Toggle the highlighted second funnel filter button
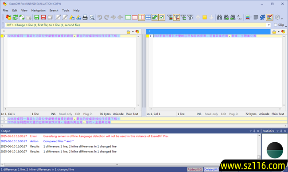 [176, 17]
